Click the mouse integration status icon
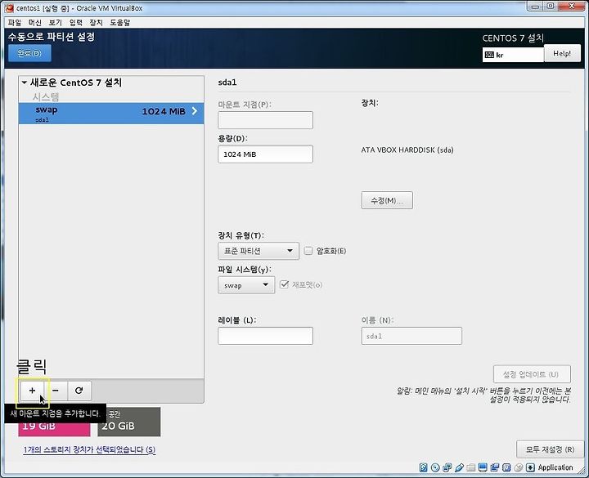This screenshot has width=589, height=478. [x=519, y=467]
